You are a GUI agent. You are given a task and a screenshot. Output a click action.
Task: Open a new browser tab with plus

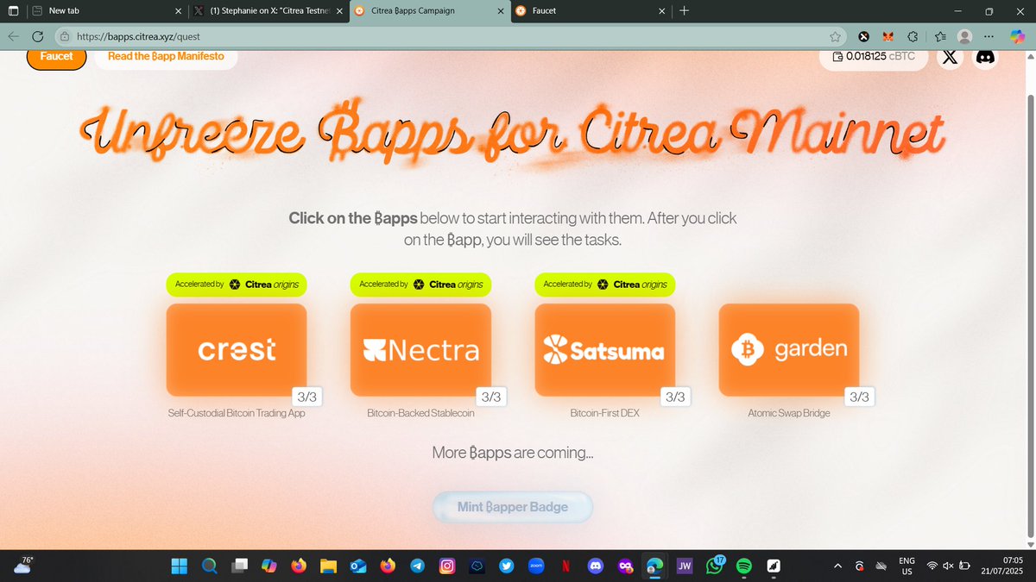coord(685,11)
